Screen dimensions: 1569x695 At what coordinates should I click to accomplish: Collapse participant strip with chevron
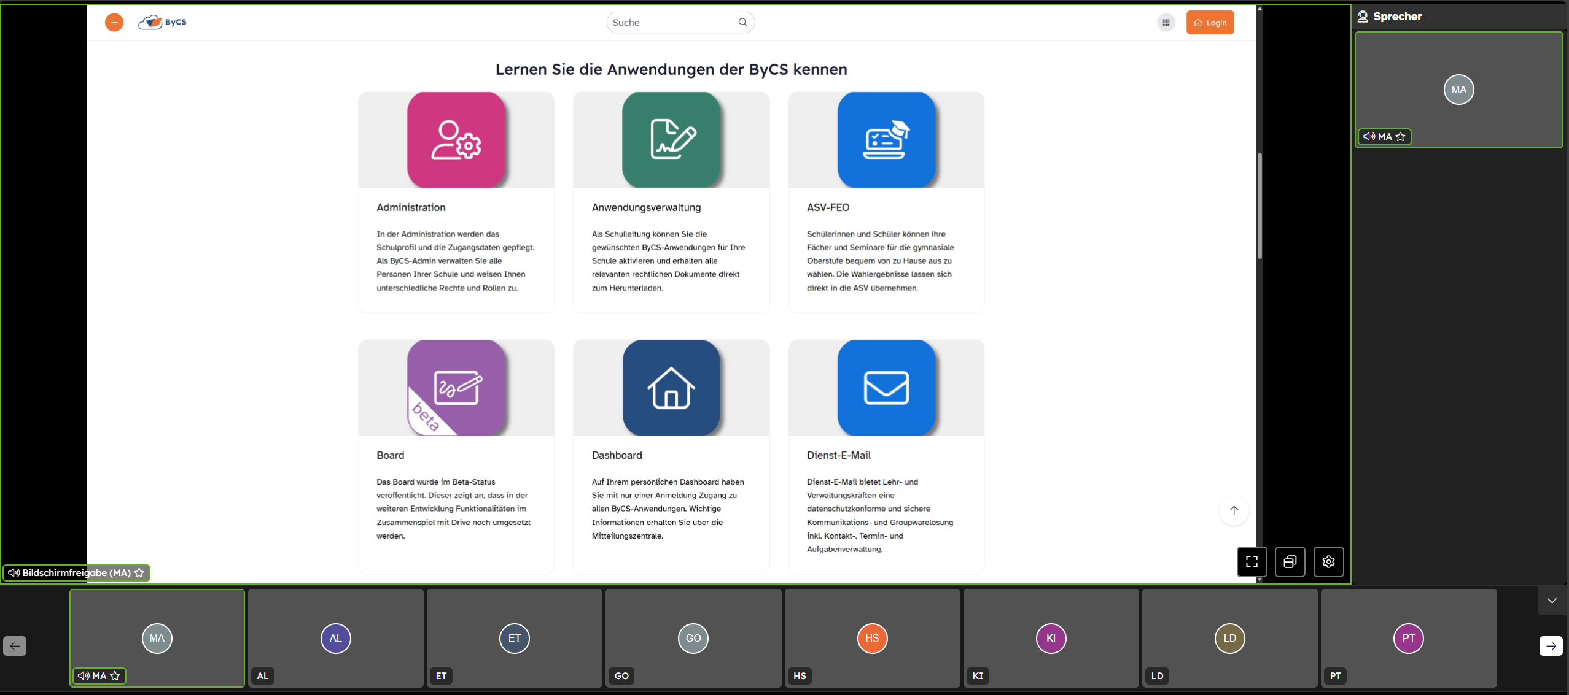tap(1552, 601)
